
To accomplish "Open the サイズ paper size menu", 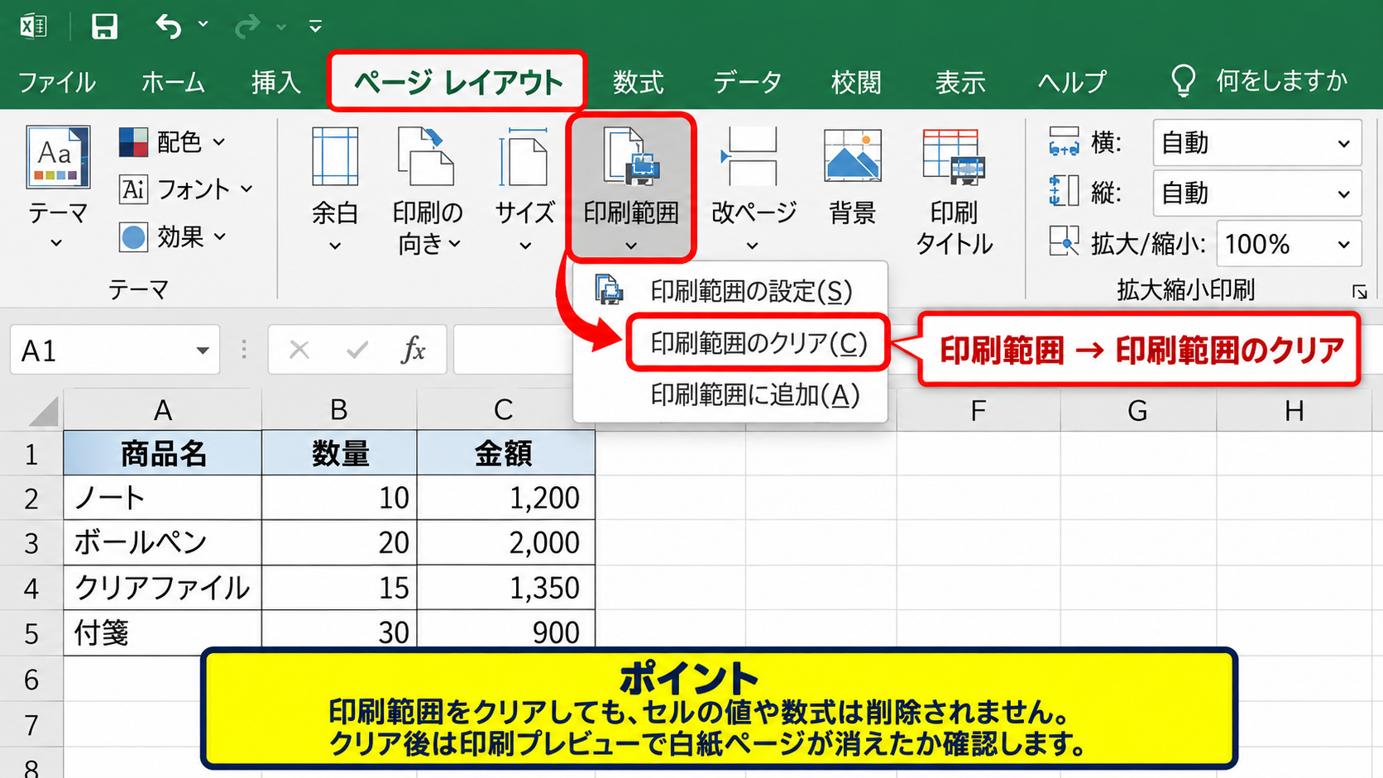I will pos(524,189).
